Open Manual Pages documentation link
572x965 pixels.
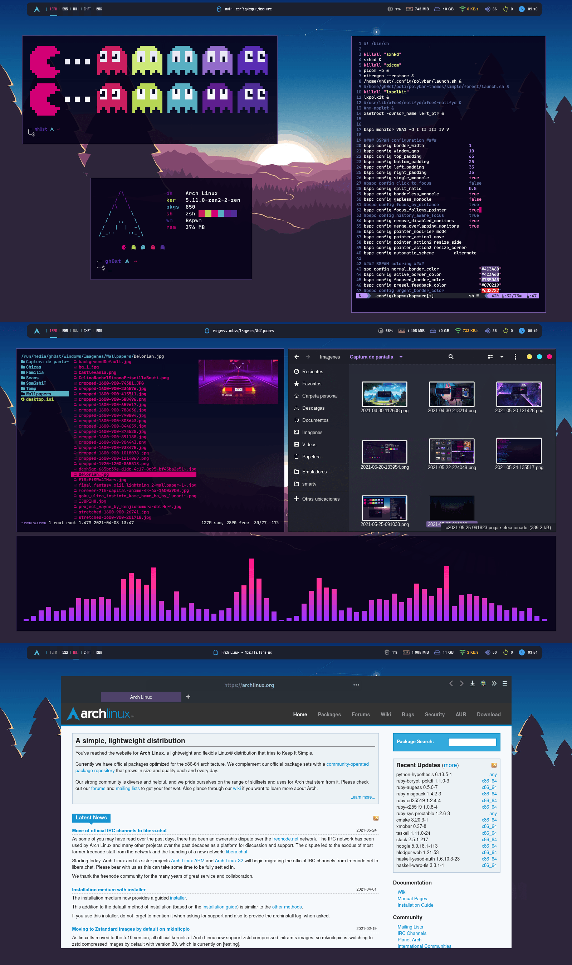coord(412,898)
